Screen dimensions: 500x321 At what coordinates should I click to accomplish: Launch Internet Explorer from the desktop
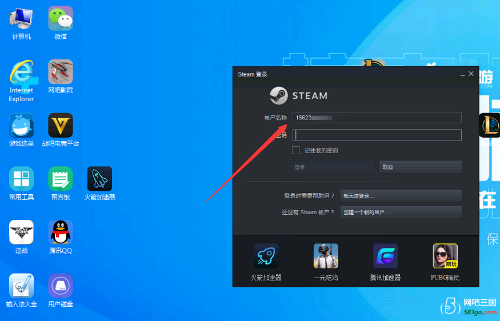[x=21, y=72]
